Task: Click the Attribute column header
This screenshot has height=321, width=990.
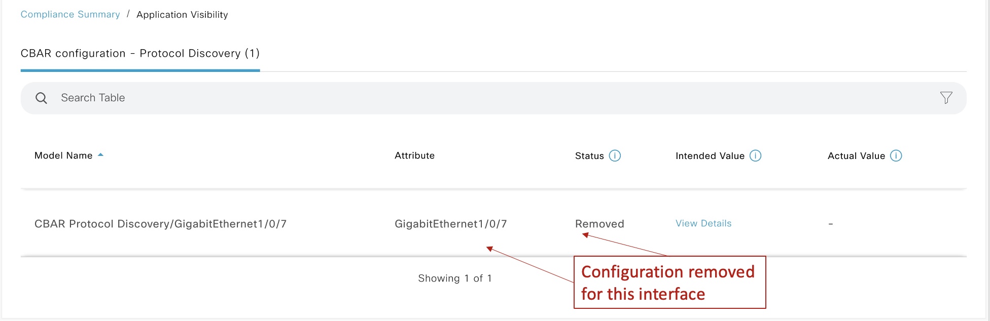Action: click(x=414, y=156)
